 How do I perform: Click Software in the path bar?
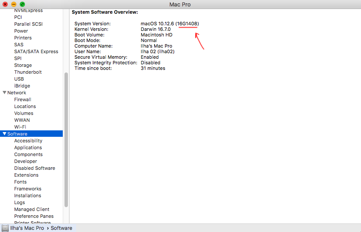[61, 228]
